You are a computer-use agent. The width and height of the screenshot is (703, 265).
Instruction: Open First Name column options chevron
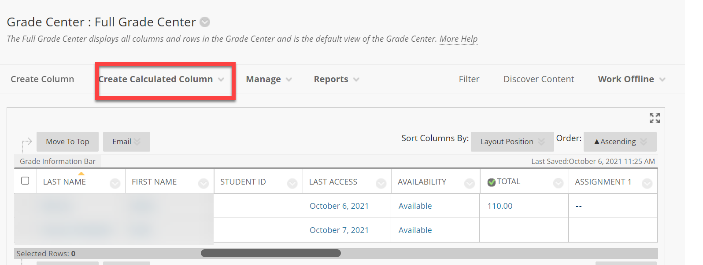203,183
